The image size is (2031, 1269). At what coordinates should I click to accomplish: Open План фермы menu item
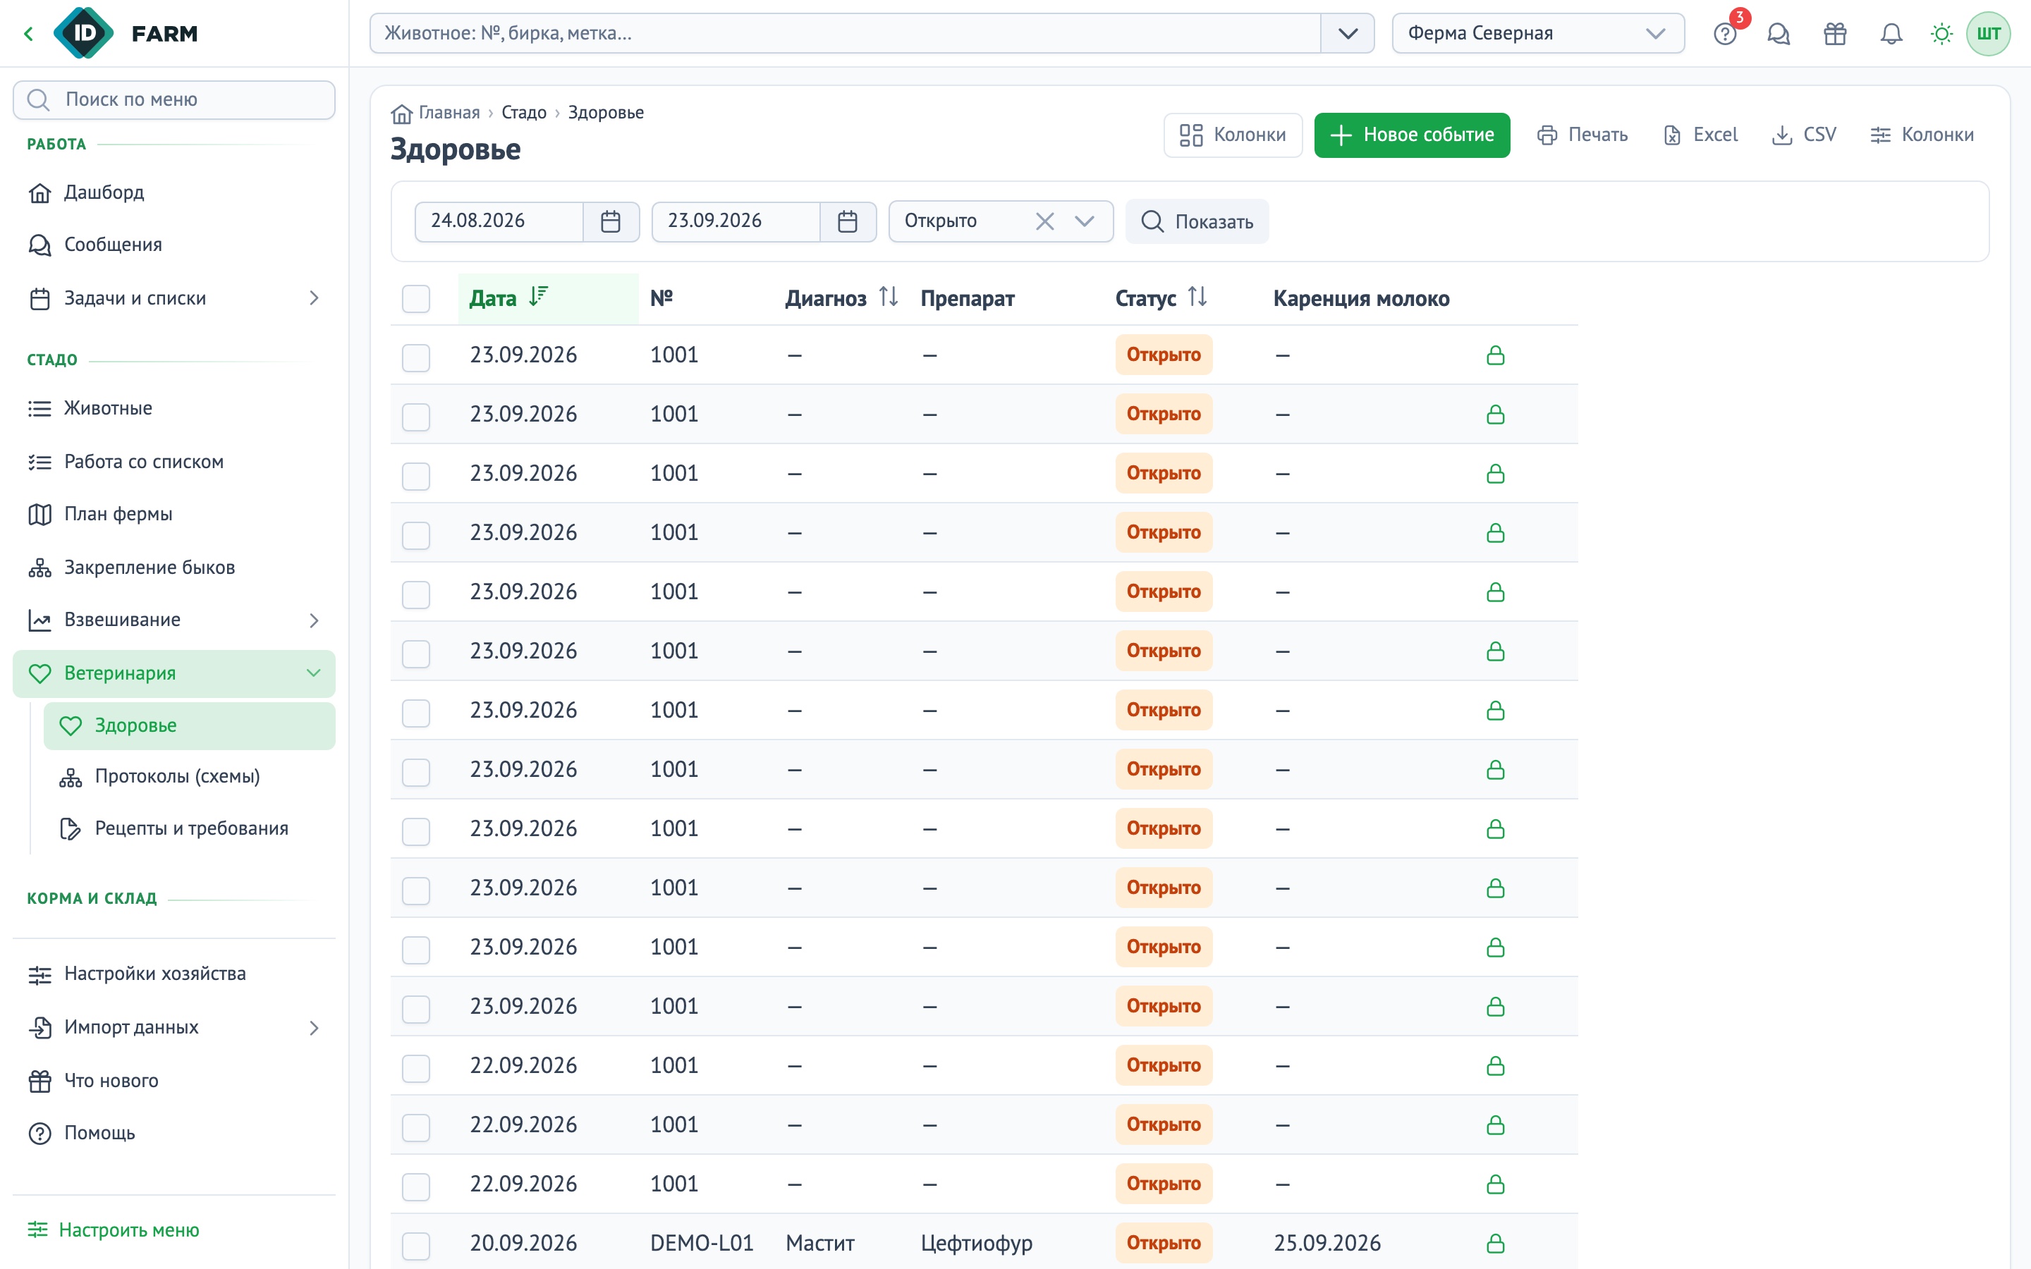tap(173, 515)
